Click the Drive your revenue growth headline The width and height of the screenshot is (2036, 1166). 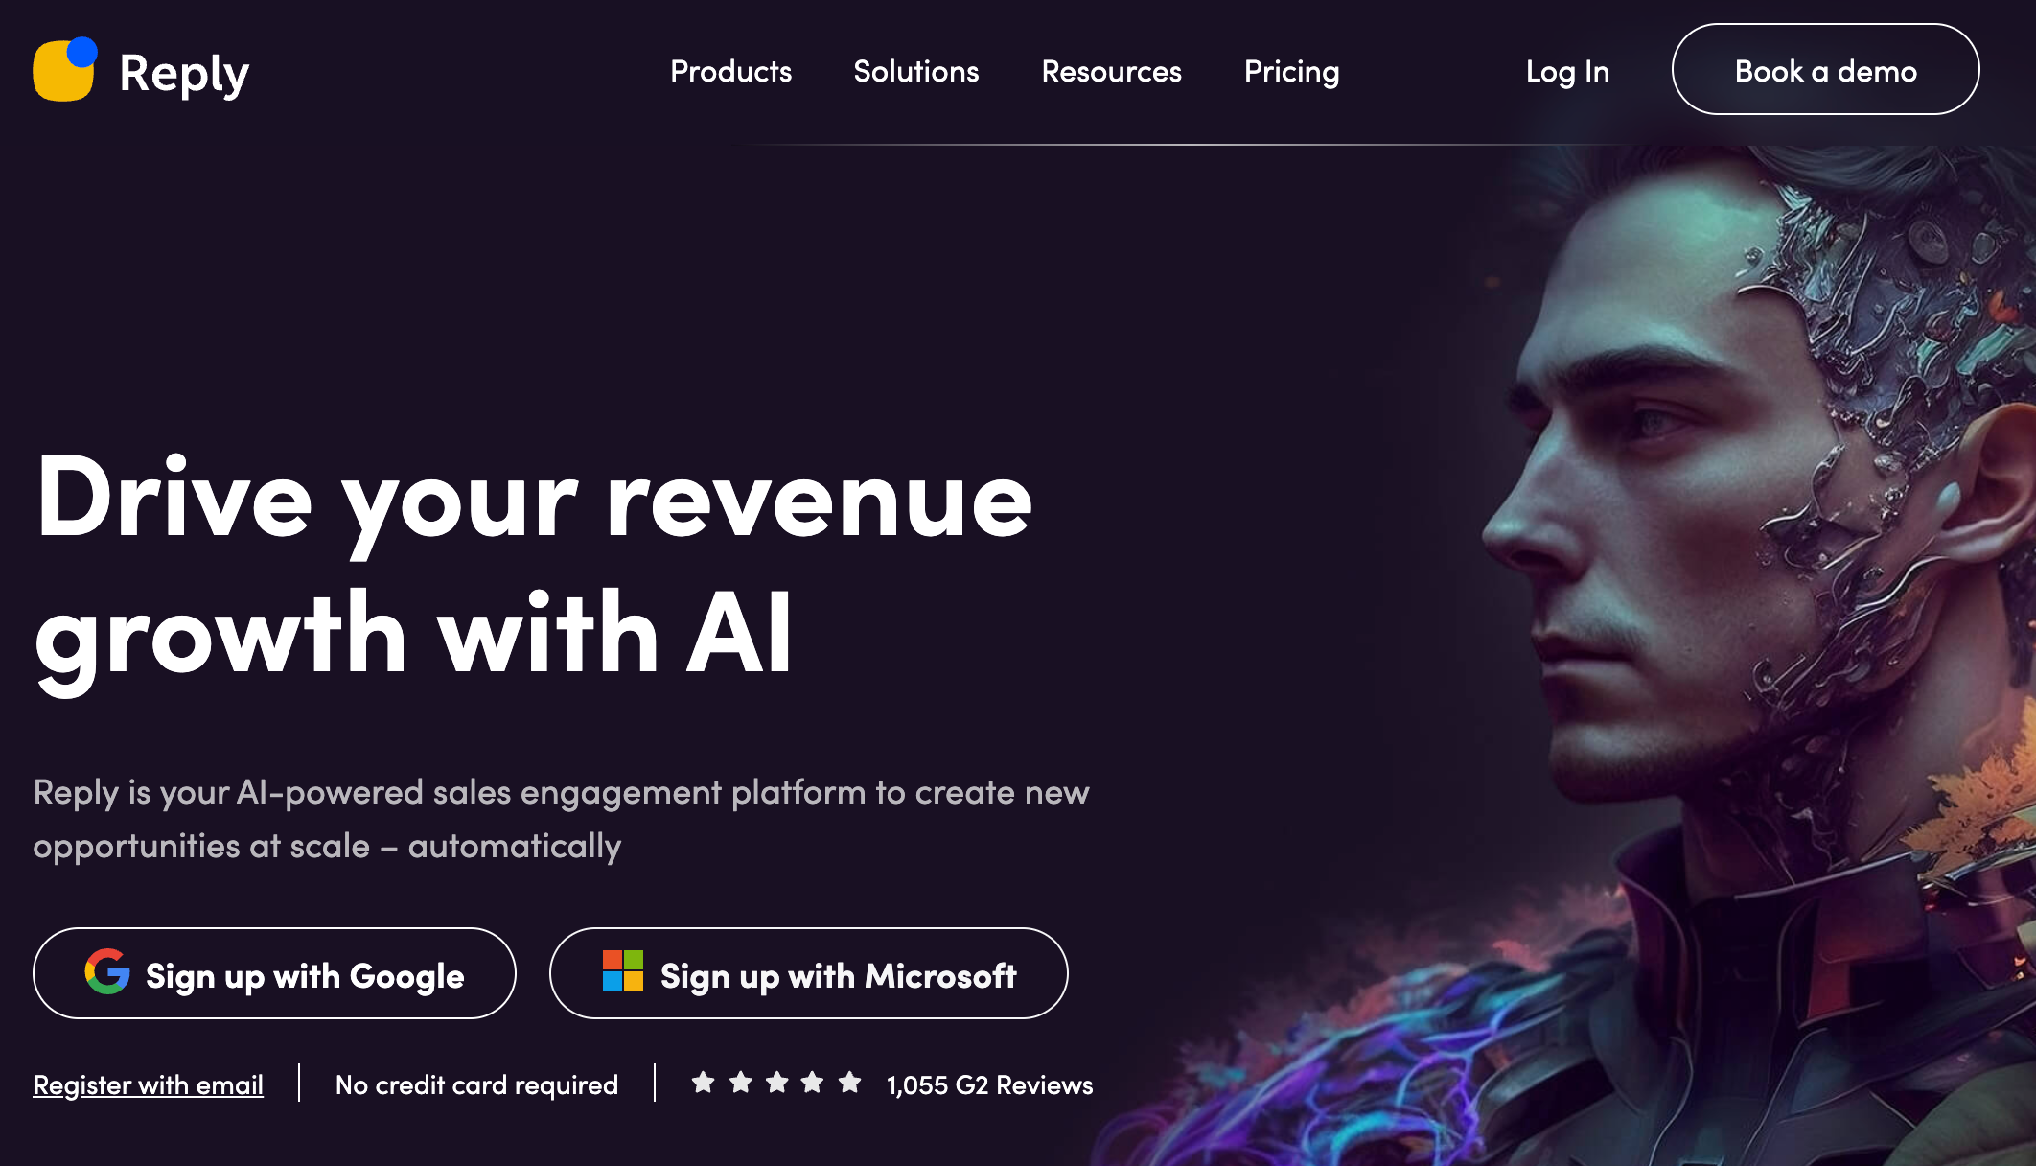pyautogui.click(x=534, y=566)
